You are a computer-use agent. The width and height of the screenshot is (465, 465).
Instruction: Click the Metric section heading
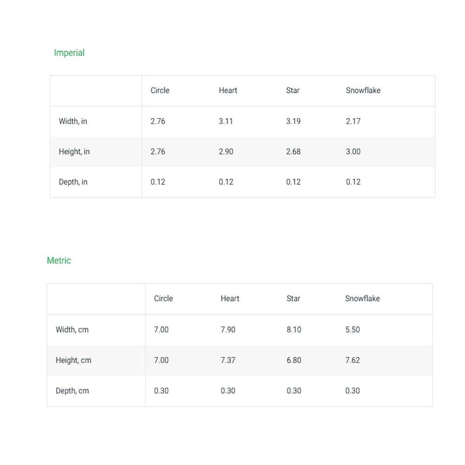[59, 261]
